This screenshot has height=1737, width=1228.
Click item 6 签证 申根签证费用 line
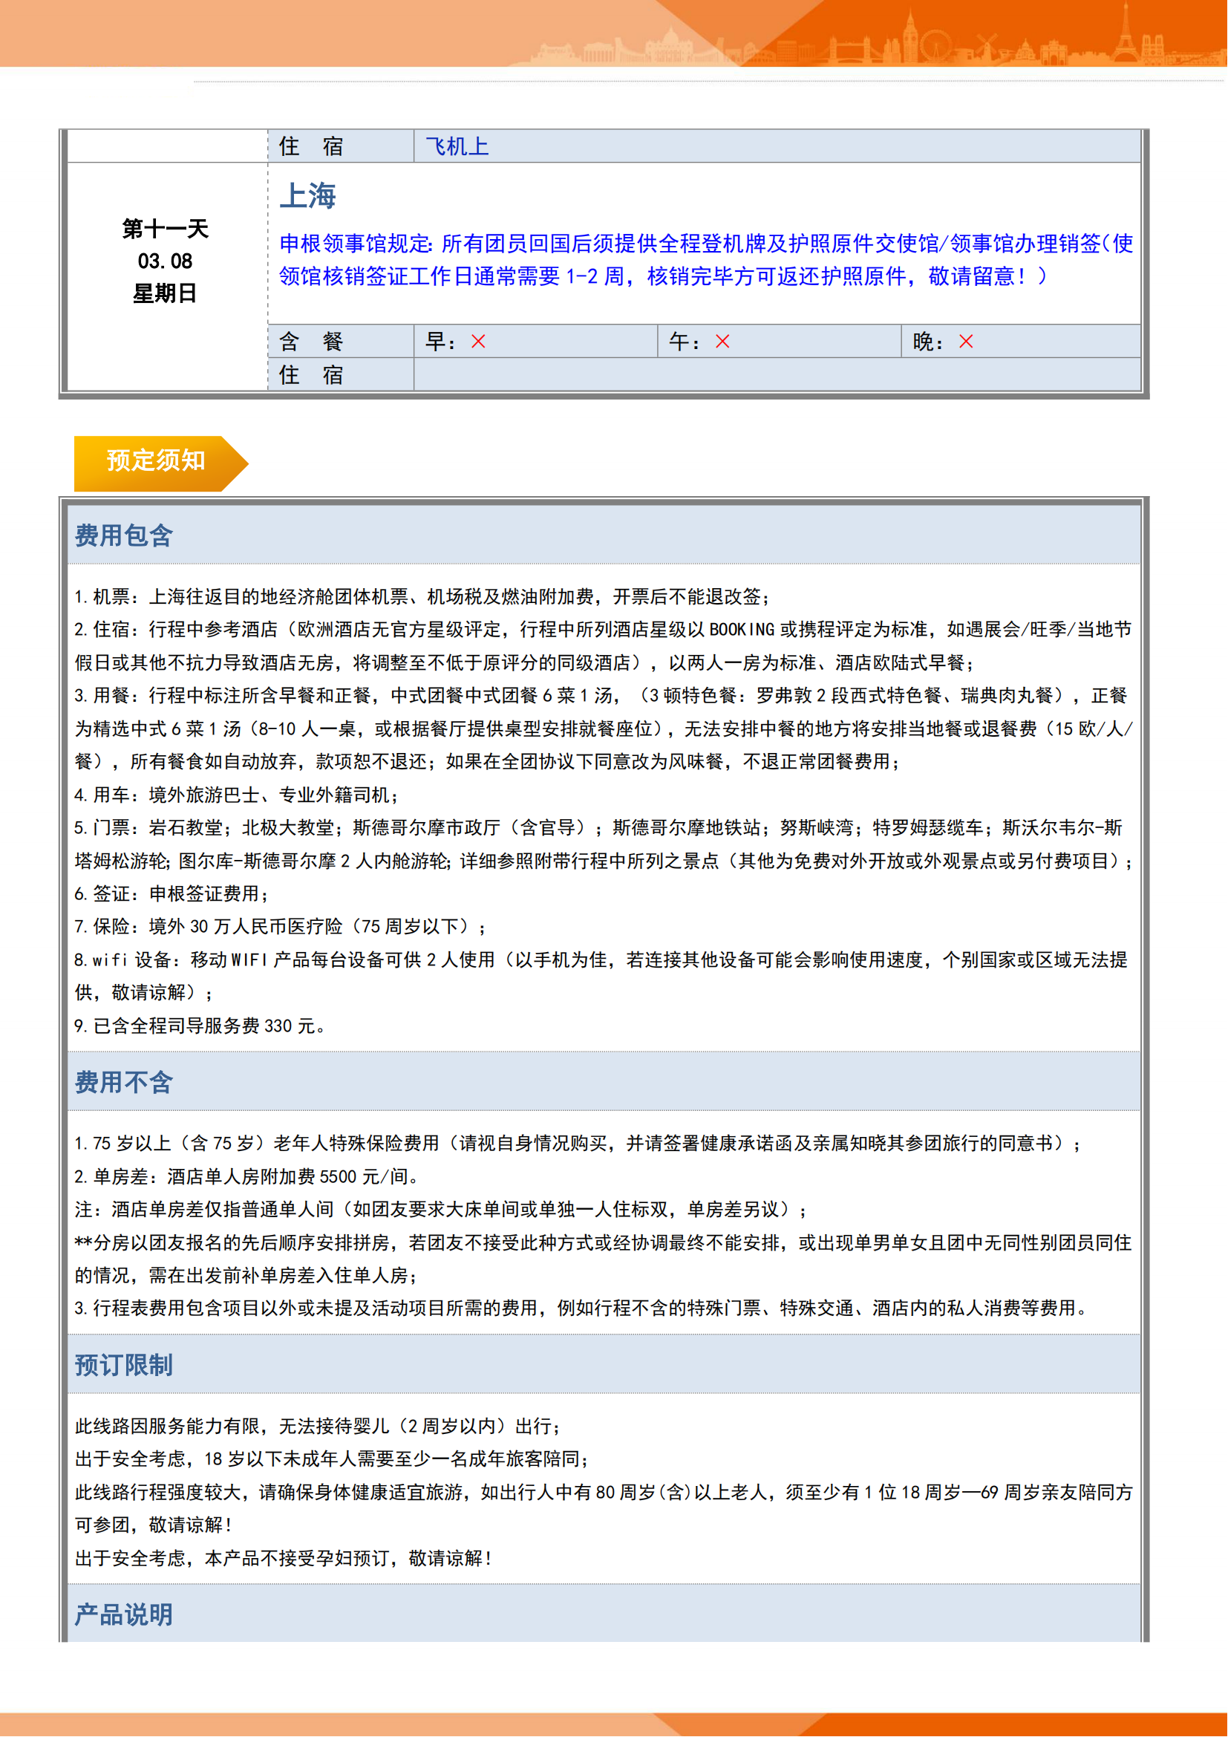point(172,893)
